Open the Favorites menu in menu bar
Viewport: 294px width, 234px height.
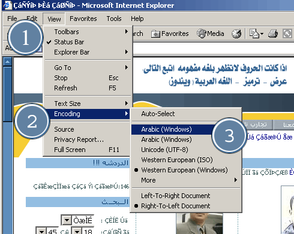tap(83, 19)
